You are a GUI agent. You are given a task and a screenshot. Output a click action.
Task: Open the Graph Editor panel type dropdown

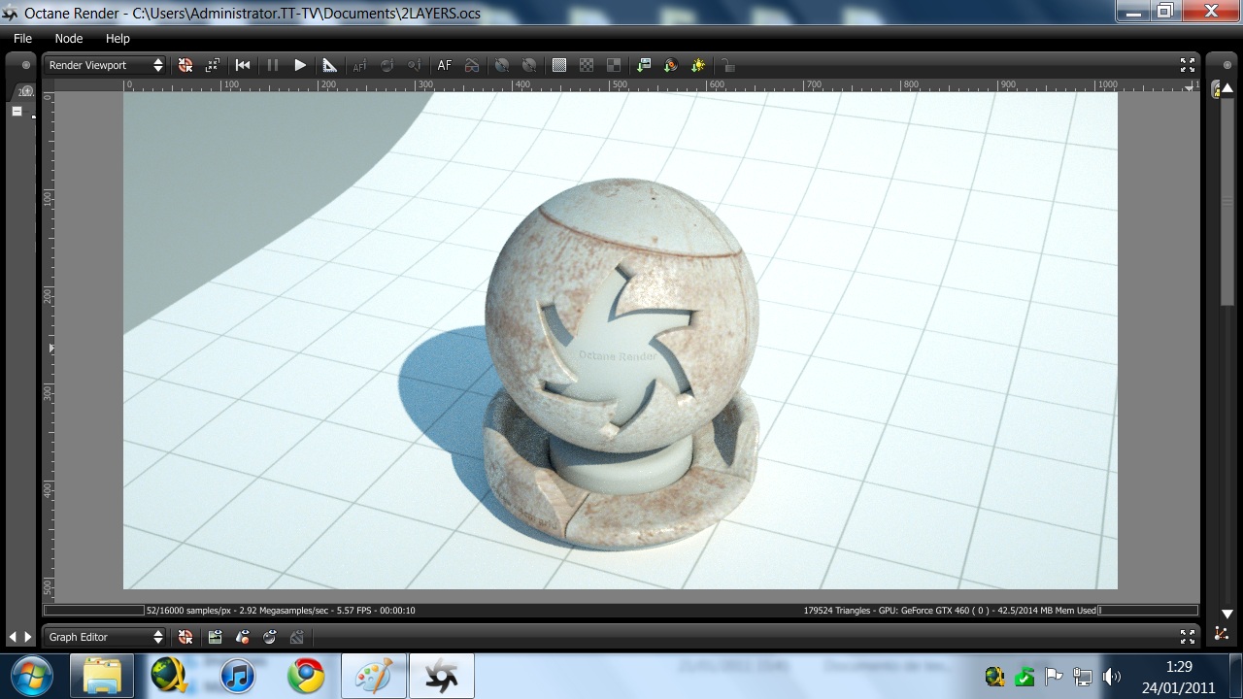(x=105, y=637)
